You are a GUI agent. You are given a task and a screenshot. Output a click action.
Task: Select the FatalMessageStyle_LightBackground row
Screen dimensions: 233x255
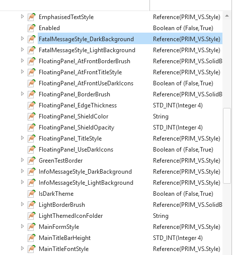pyautogui.click(x=130, y=50)
